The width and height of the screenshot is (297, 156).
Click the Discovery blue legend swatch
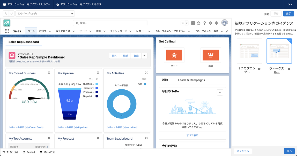[x=96, y=88]
